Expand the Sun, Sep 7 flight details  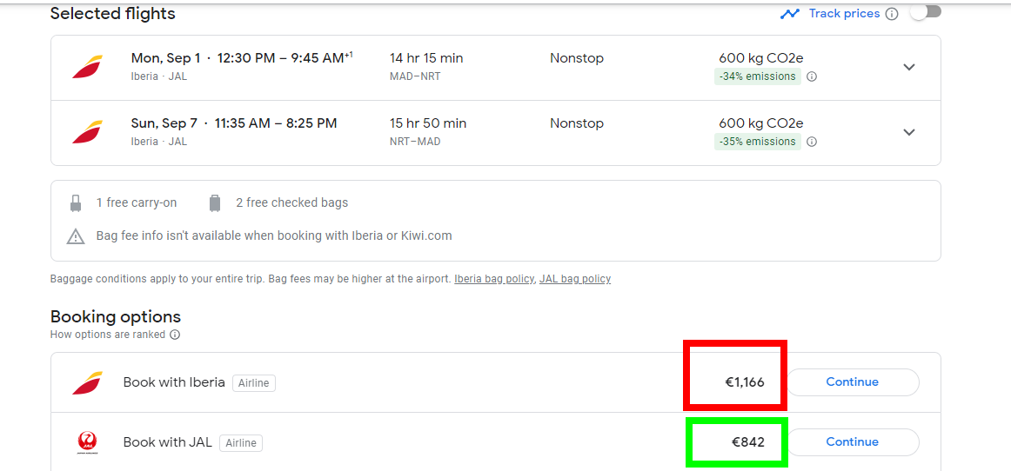point(909,132)
